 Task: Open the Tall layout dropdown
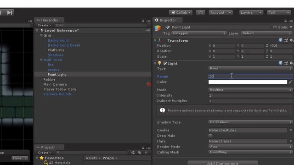pyautogui.click(x=279, y=12)
